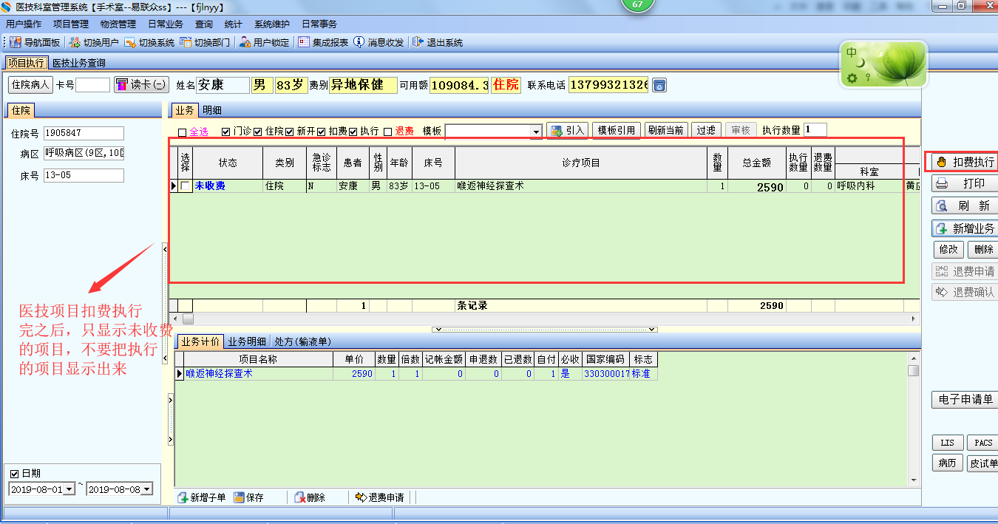Uncheck the 执行 checkbox
The height and width of the screenshot is (524, 998).
click(x=353, y=132)
